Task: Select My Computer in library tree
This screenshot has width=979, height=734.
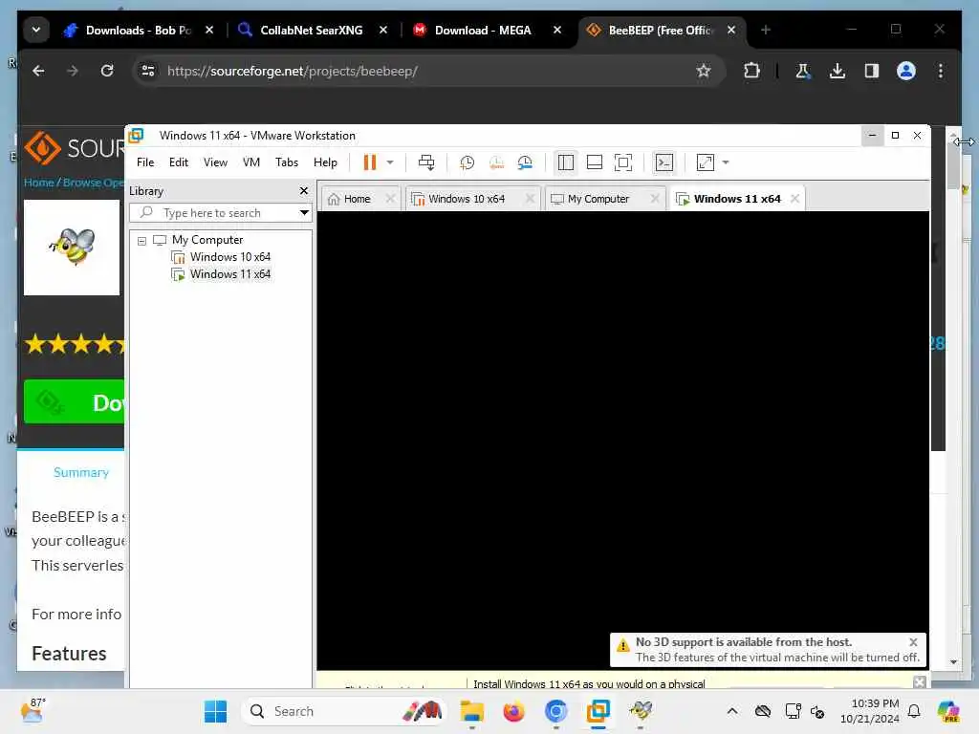Action: [x=207, y=240]
